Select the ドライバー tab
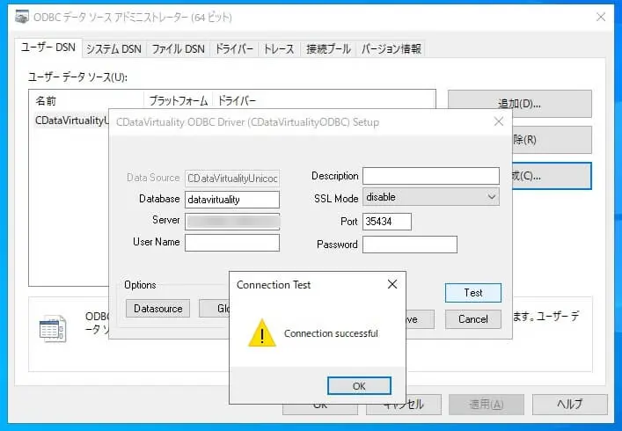 234,49
